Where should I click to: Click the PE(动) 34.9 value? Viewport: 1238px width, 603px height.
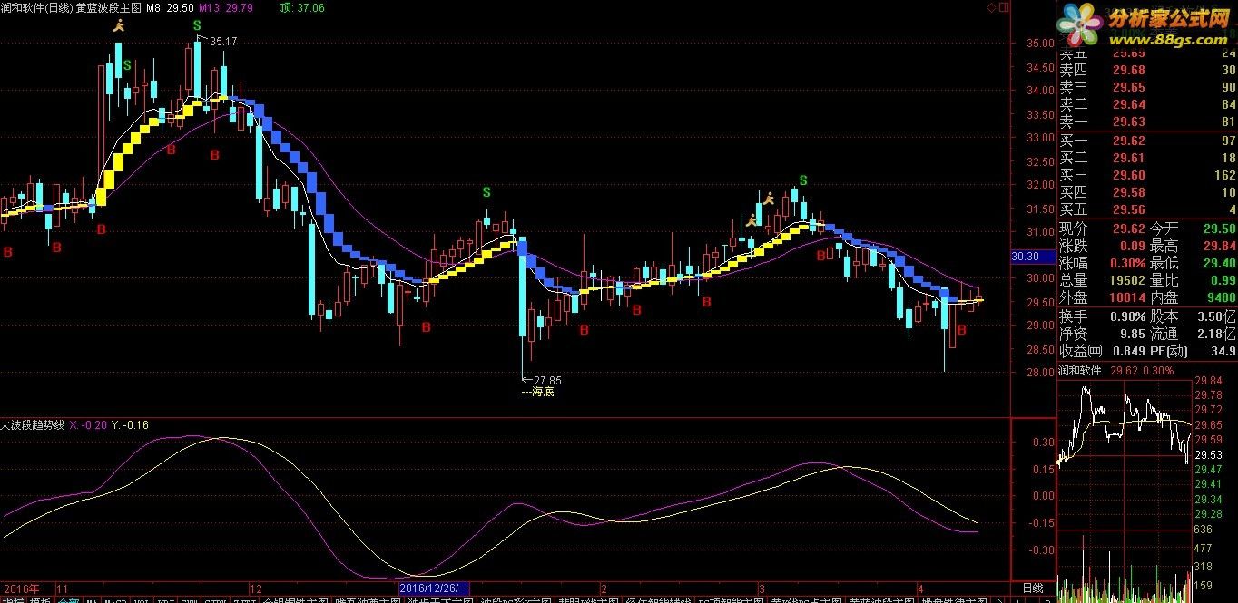click(1223, 352)
